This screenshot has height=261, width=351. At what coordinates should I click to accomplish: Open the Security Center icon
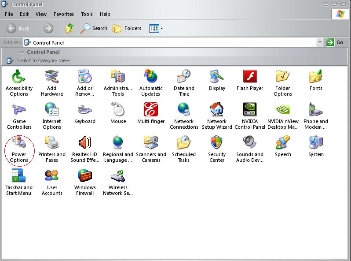217,149
